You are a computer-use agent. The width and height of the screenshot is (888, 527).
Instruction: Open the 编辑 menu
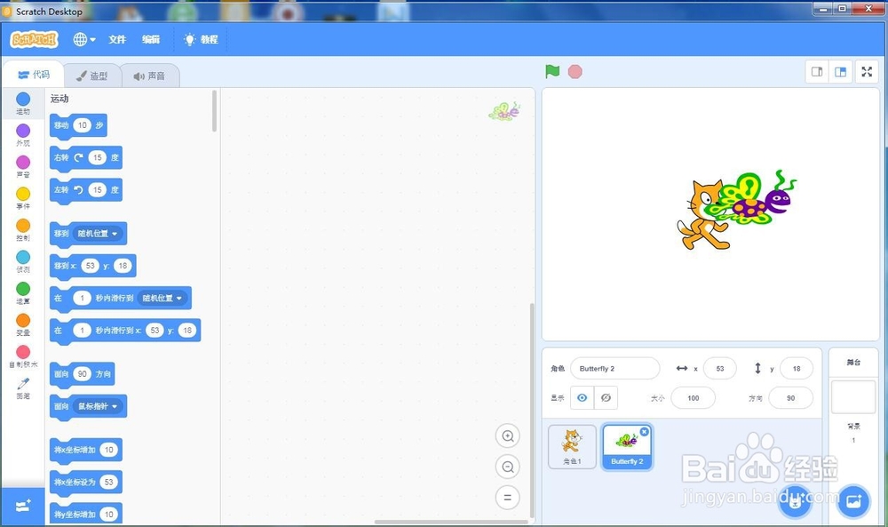[151, 39]
